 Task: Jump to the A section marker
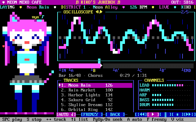71,70
